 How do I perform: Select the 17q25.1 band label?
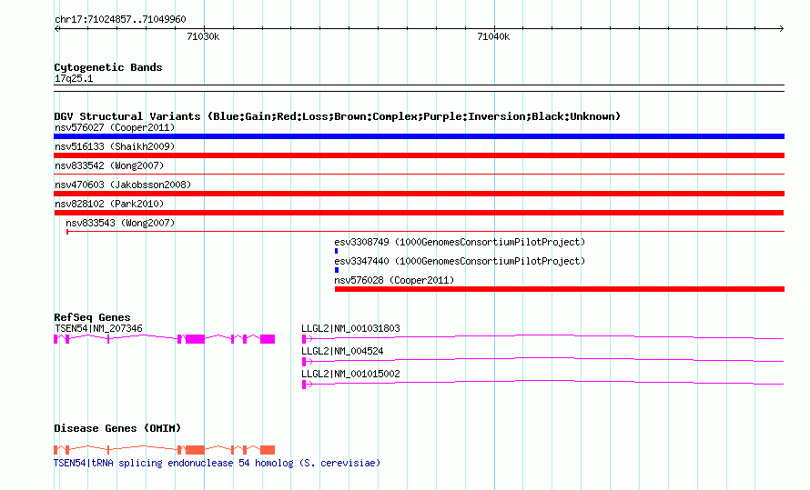point(74,78)
